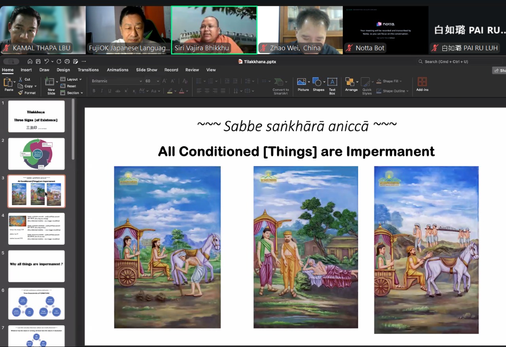Viewport: 506px width, 347px height.
Task: Print the presentation via printer icon
Action: tap(67, 61)
